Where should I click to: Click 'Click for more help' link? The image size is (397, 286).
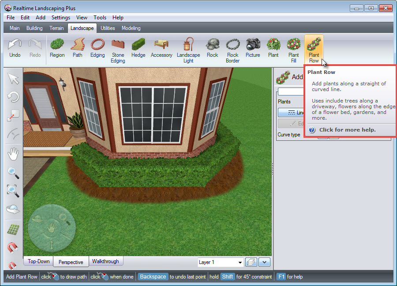348,130
